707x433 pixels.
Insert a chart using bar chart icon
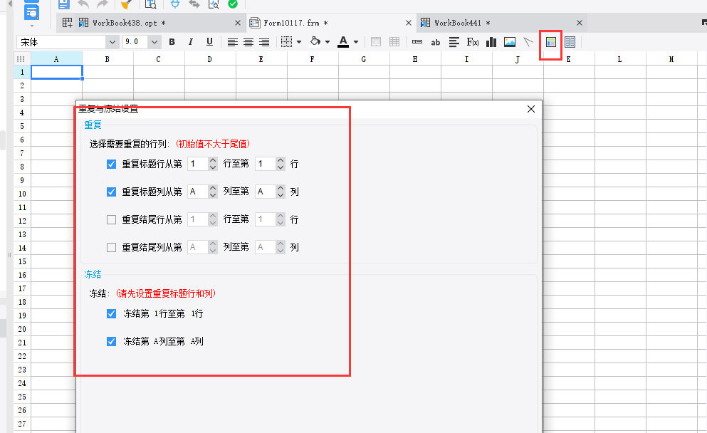coord(491,42)
